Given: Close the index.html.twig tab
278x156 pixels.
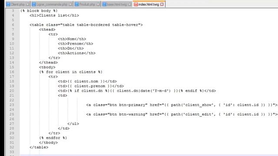Looking at the screenshot, I should pos(162,4).
